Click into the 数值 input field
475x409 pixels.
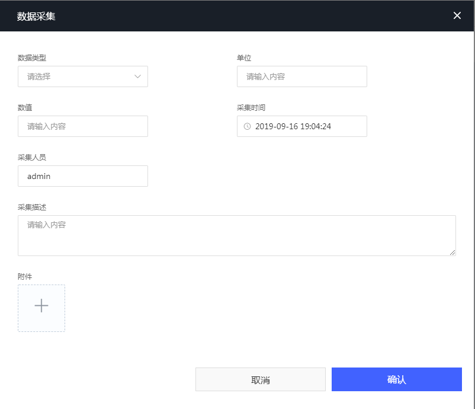[x=83, y=126]
